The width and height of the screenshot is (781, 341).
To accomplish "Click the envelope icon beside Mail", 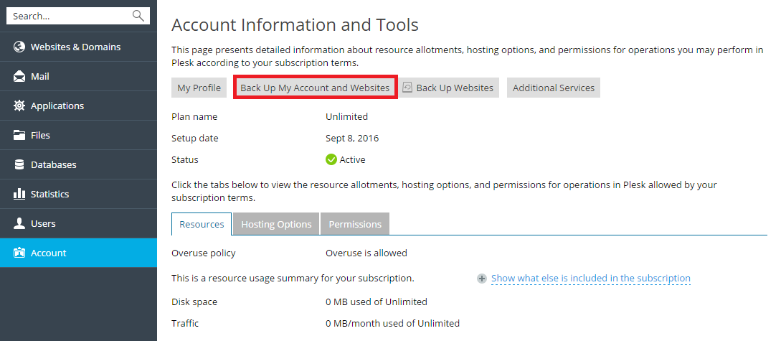I will 20,77.
